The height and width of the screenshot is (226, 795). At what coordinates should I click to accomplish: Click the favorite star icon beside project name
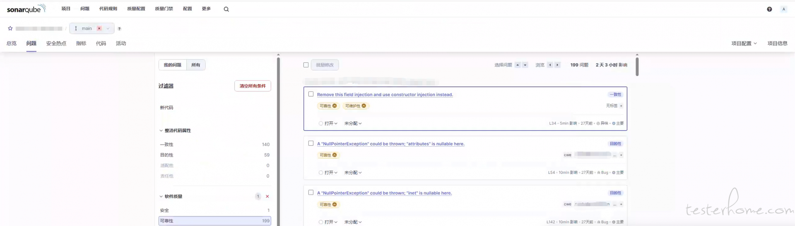(10, 29)
